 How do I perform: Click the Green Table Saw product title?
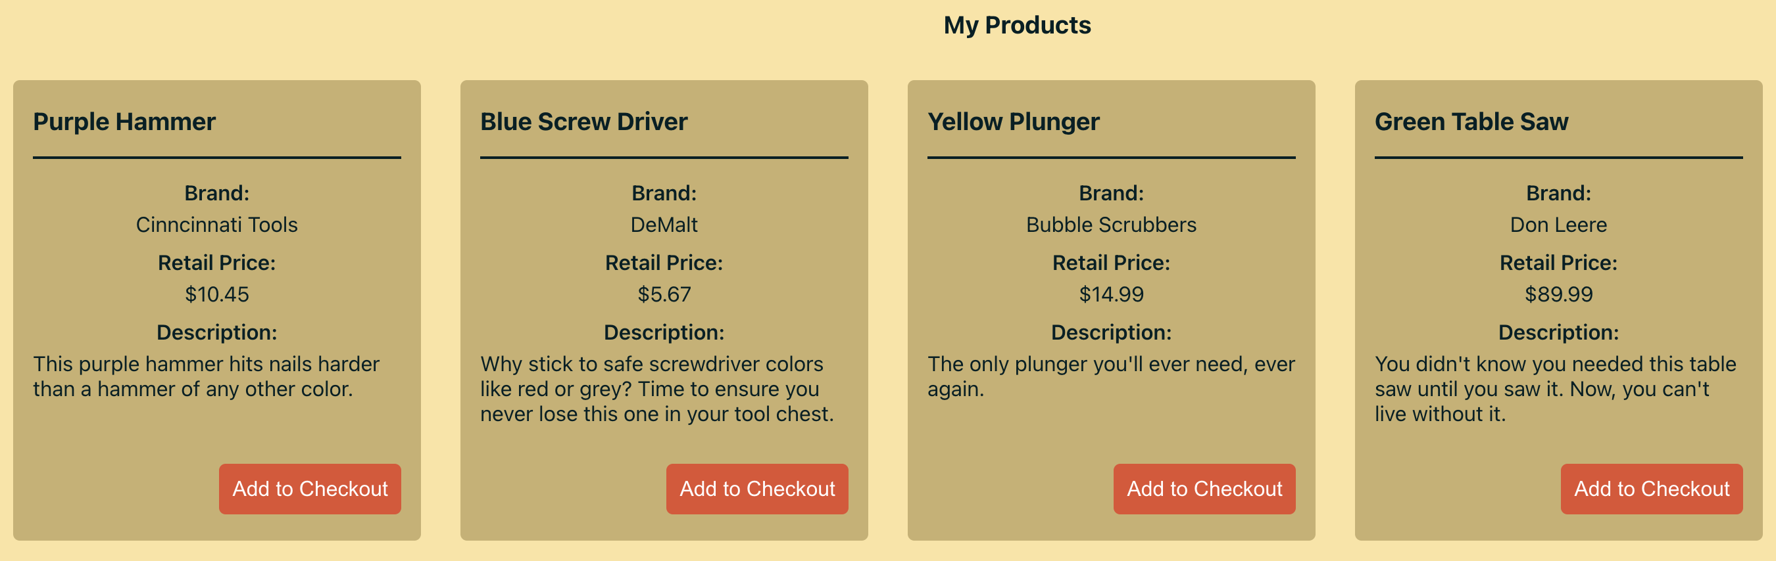pyautogui.click(x=1471, y=121)
